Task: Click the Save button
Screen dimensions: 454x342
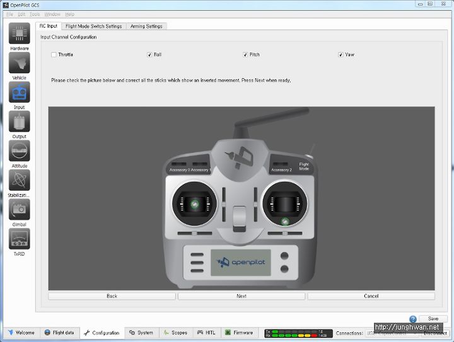Action: click(x=433, y=319)
